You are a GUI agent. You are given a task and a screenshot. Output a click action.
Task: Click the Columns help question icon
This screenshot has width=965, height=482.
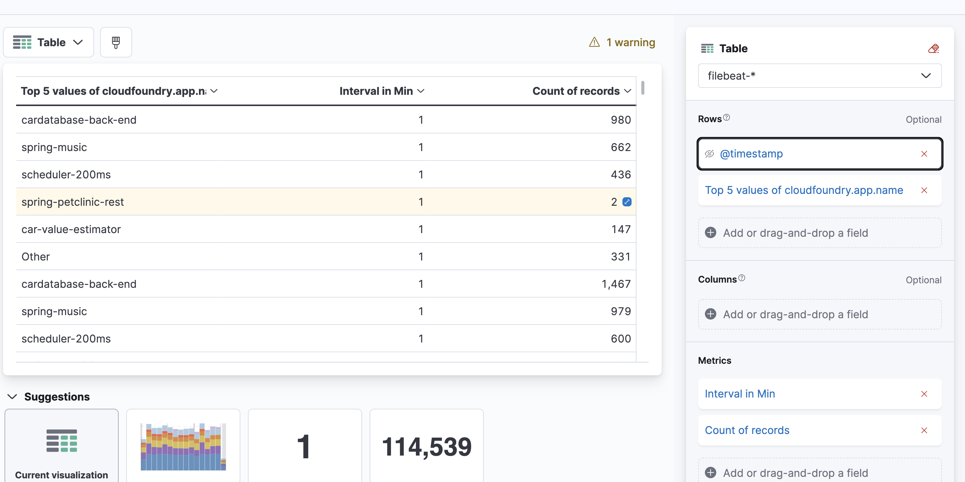(741, 278)
